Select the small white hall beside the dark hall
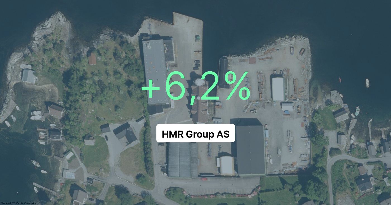The height and width of the screenshot is (205, 391). [227, 166]
